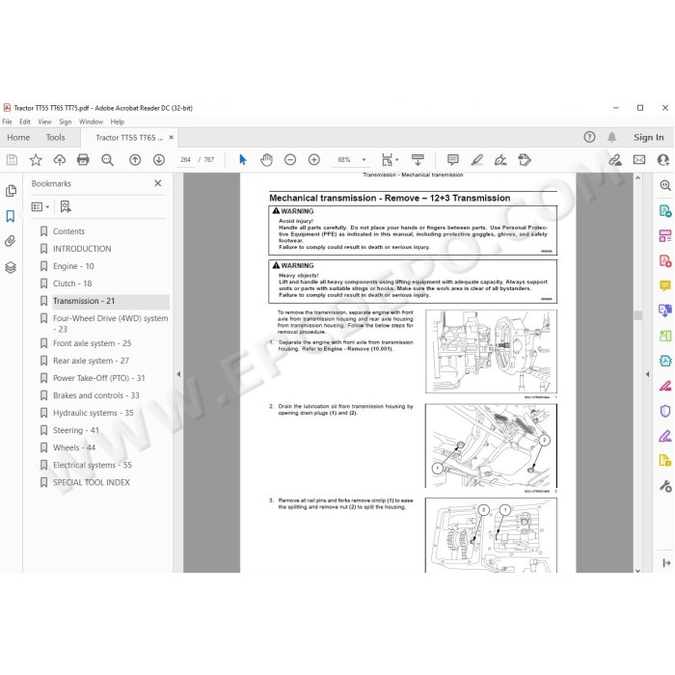Viewport: 675px width, 675px height.
Task: Switch to the Tools tab
Action: 56,137
